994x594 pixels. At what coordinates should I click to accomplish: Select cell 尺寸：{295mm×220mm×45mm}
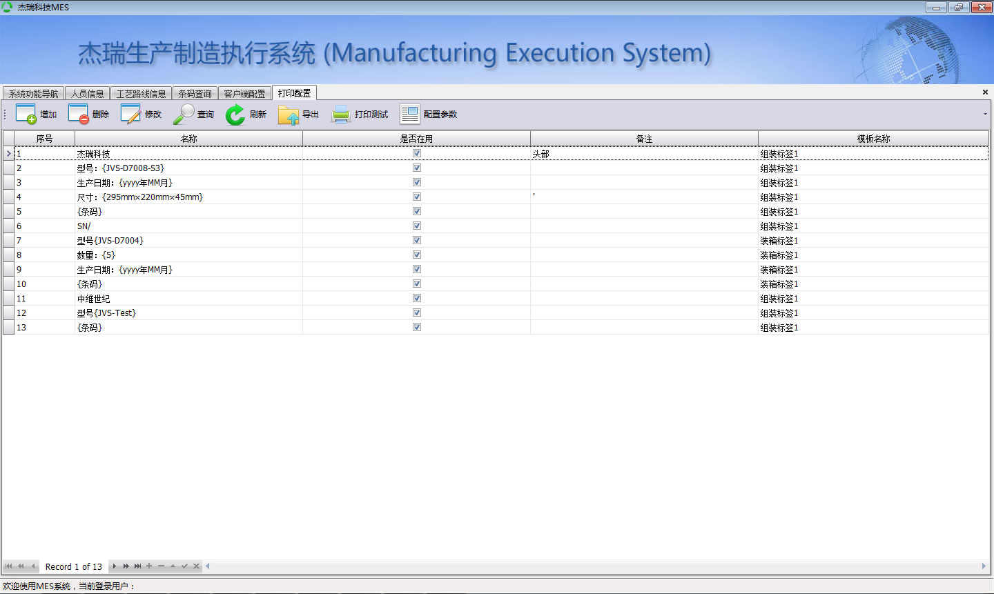click(188, 197)
